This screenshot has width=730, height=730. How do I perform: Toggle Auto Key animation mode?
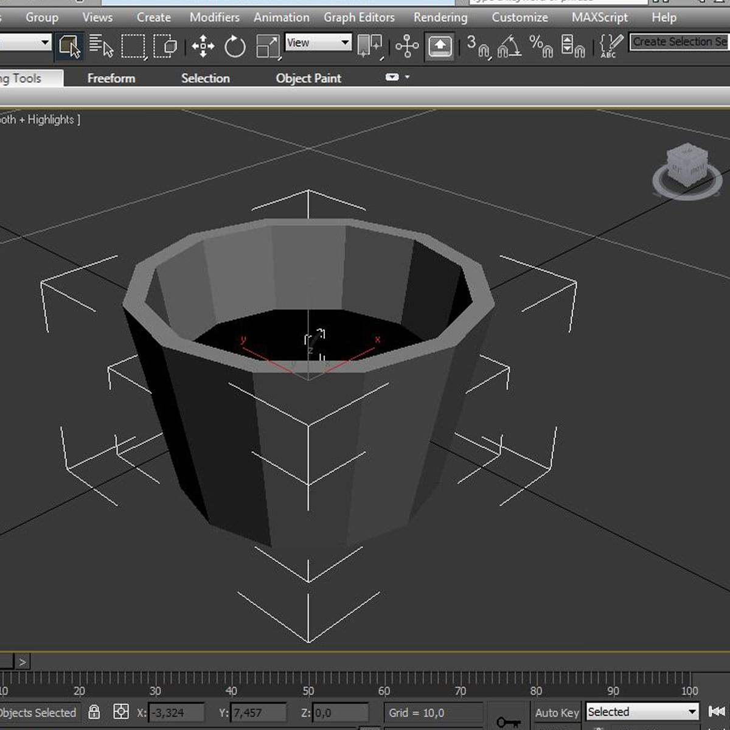pyautogui.click(x=557, y=712)
